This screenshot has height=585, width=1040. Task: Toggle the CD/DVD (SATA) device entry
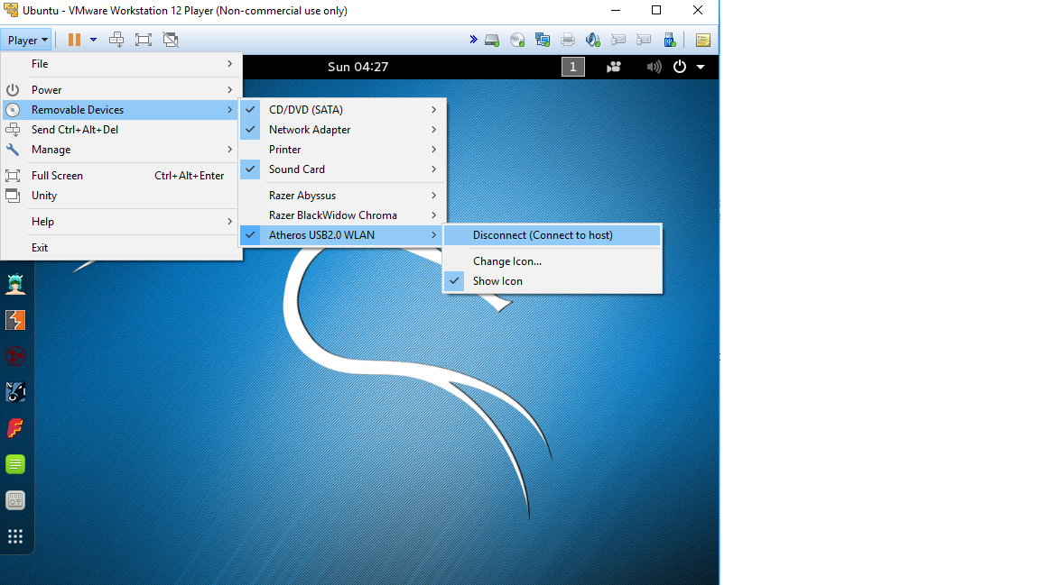point(343,110)
